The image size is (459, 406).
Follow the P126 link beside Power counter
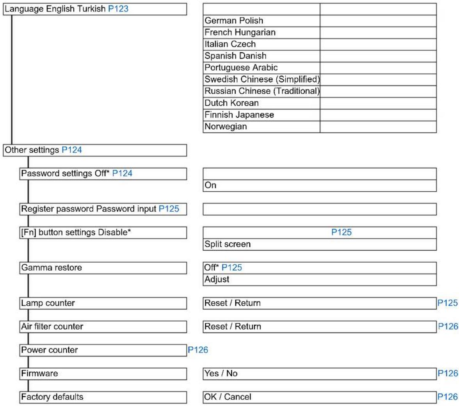[198, 350]
